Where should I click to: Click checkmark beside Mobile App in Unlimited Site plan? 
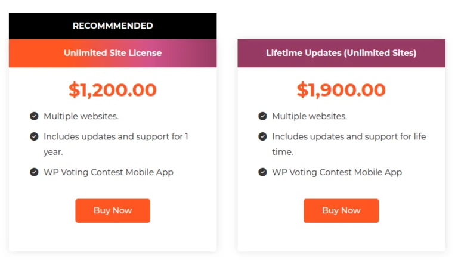(x=35, y=172)
